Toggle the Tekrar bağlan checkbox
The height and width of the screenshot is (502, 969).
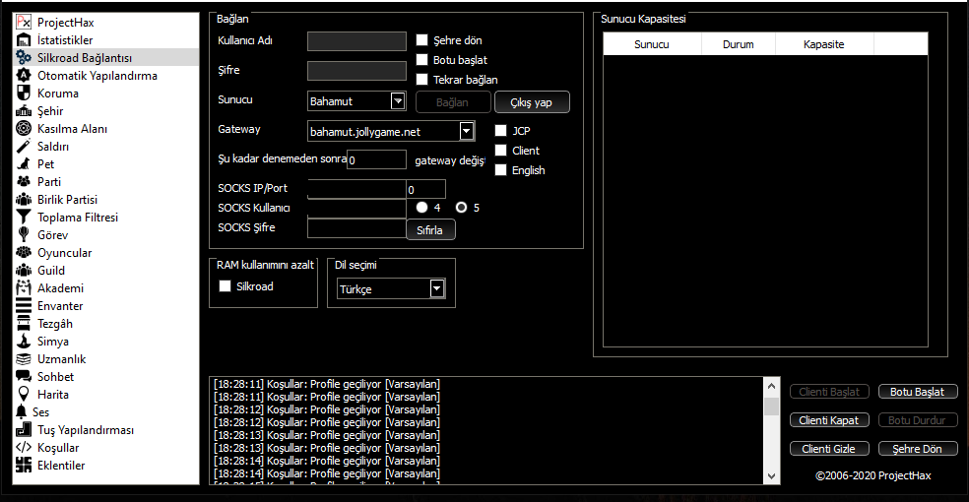(x=421, y=80)
